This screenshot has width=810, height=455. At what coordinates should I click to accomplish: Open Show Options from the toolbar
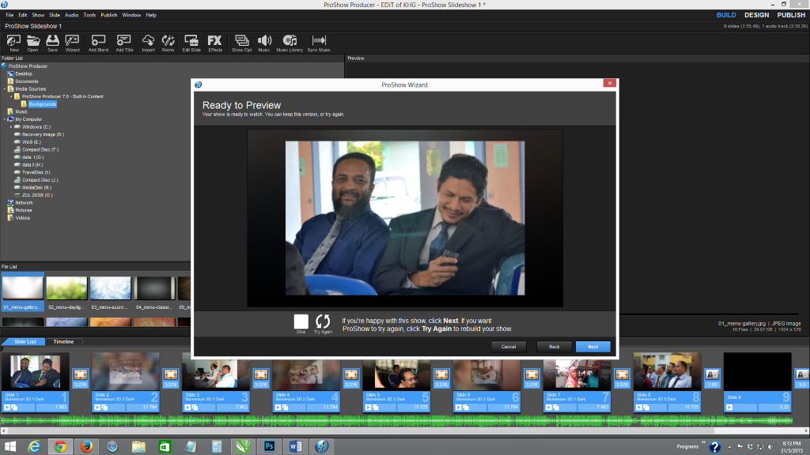(242, 43)
